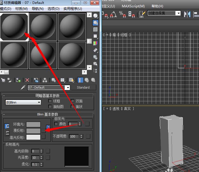Click the 漫反射 color swatch
Image resolution: width=199 pixels, height=172 pixels.
[33, 131]
